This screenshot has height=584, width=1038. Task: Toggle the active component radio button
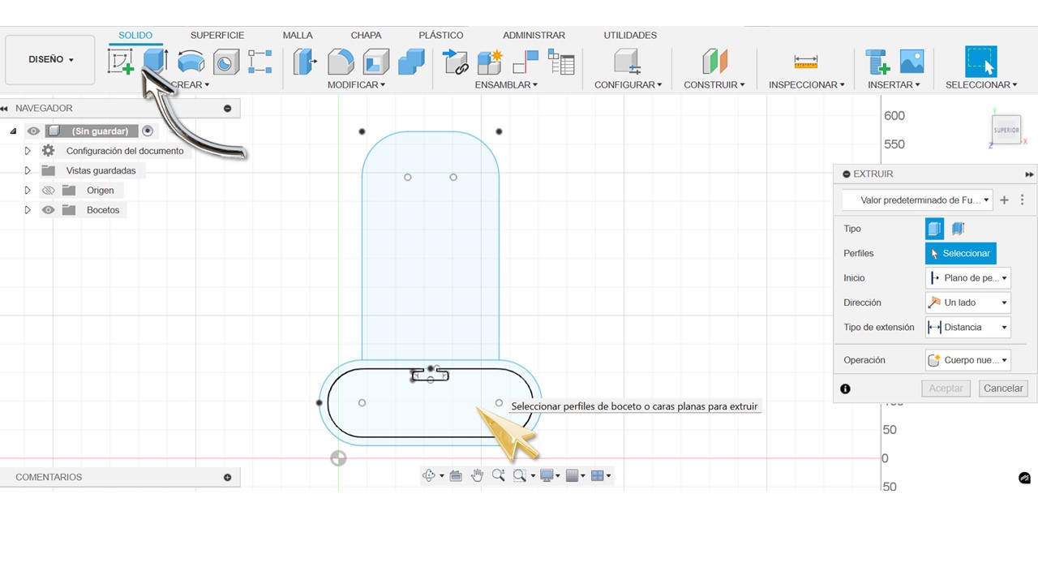coord(147,131)
